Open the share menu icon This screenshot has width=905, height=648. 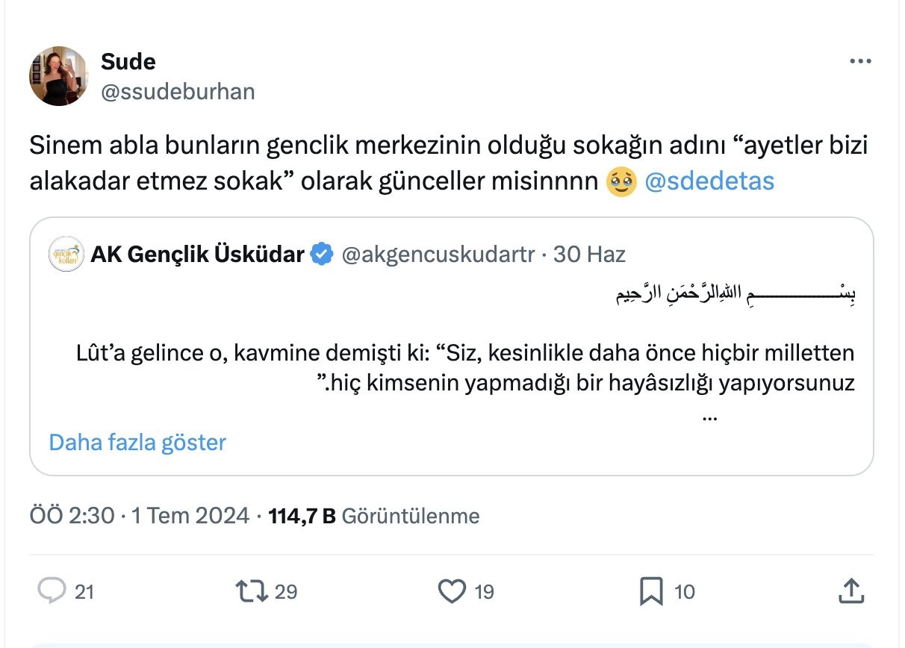tap(851, 591)
